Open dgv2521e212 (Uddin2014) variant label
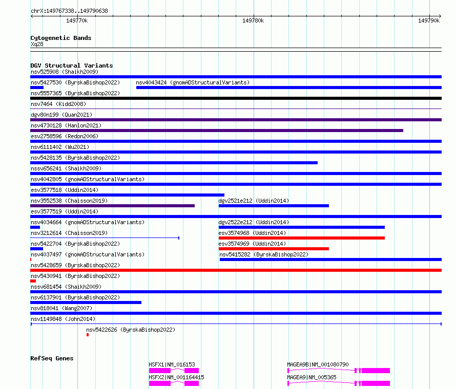 [254, 201]
